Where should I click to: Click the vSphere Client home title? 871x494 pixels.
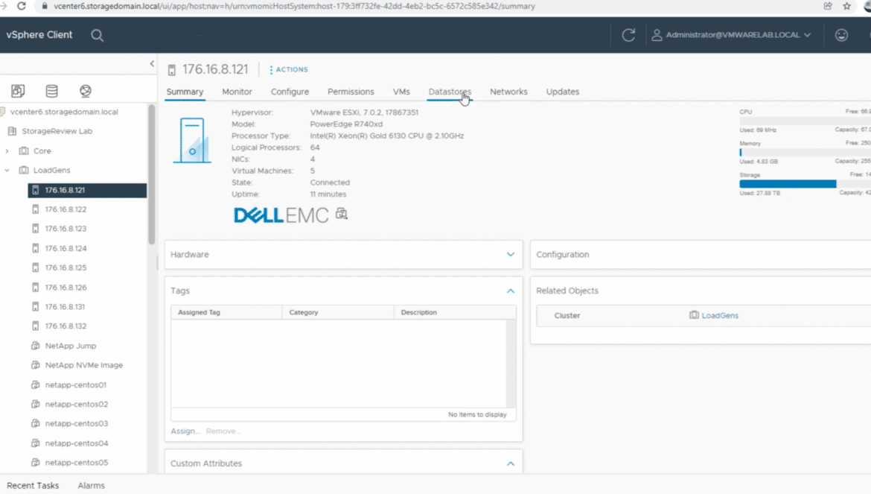pos(39,35)
